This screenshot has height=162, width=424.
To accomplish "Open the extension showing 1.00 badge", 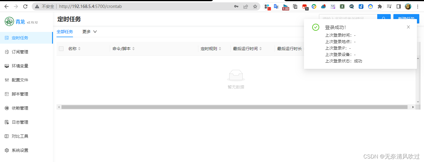I will [x=285, y=7].
